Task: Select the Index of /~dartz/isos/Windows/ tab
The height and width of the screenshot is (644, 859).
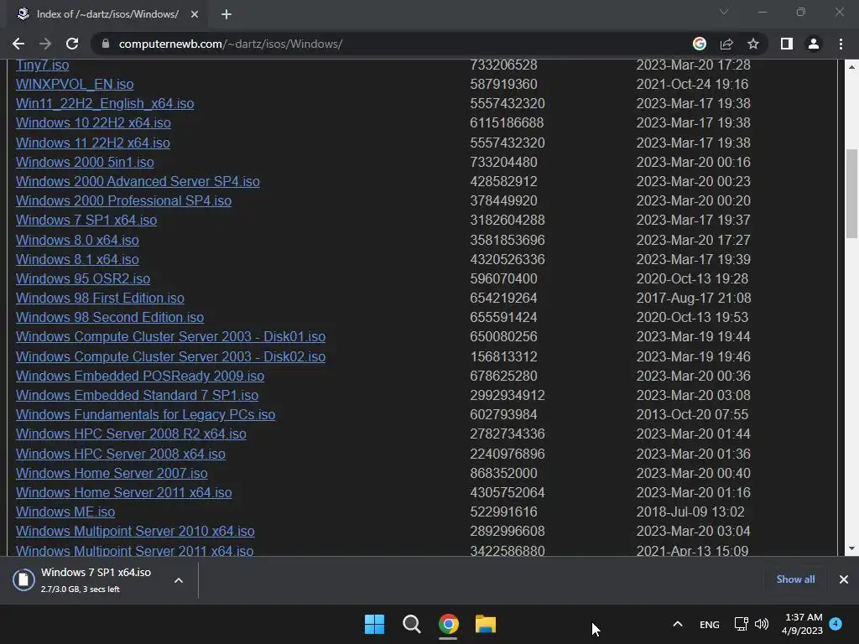Action: pos(107,14)
